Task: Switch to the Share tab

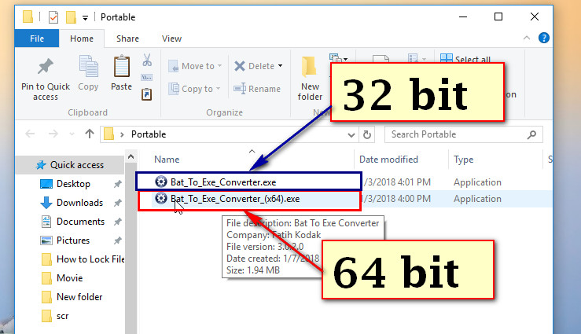Action: pos(127,39)
